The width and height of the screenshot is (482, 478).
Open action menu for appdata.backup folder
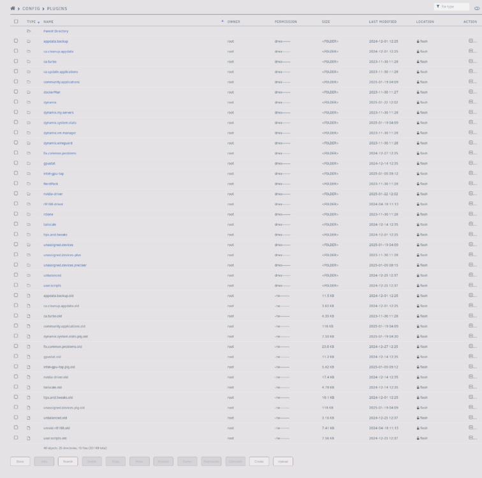pyautogui.click(x=472, y=41)
